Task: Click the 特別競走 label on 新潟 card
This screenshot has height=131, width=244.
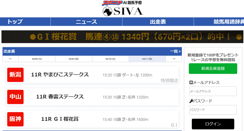Action: pyautogui.click(x=170, y=81)
